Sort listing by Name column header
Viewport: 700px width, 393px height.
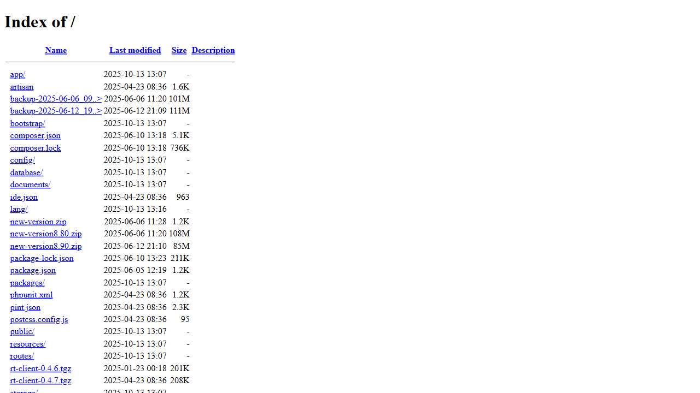pyautogui.click(x=56, y=50)
